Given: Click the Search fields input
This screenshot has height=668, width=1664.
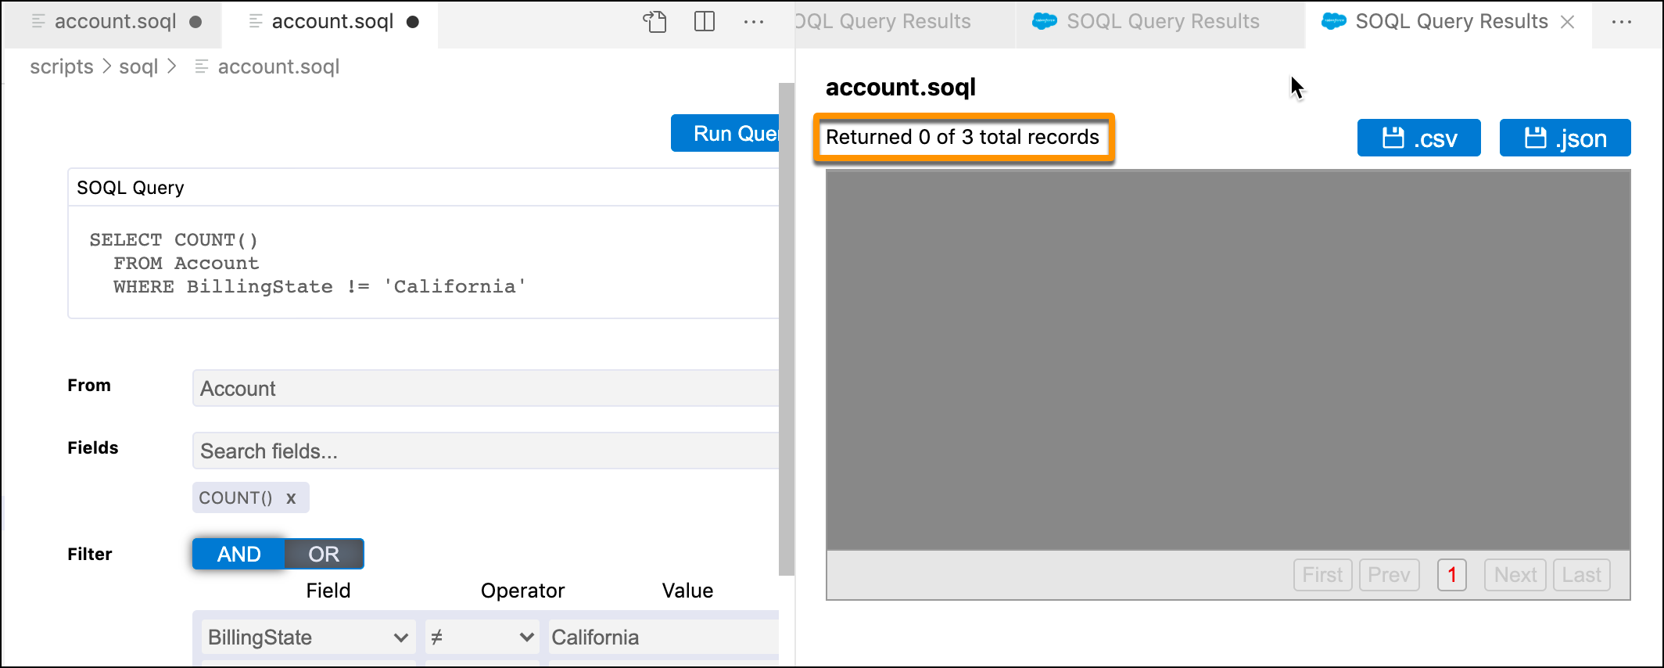Looking at the screenshot, I should click(x=485, y=451).
